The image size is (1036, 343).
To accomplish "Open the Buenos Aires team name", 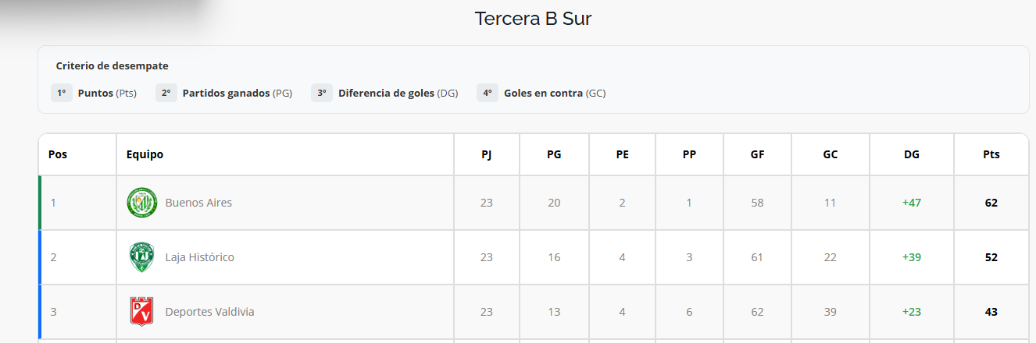I will pos(198,203).
